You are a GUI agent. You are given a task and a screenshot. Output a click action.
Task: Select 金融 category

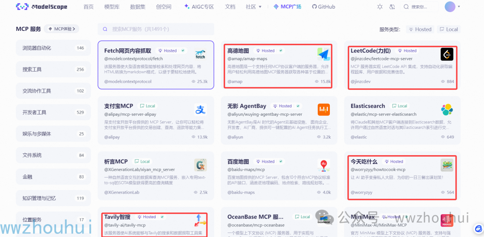click(x=53, y=177)
